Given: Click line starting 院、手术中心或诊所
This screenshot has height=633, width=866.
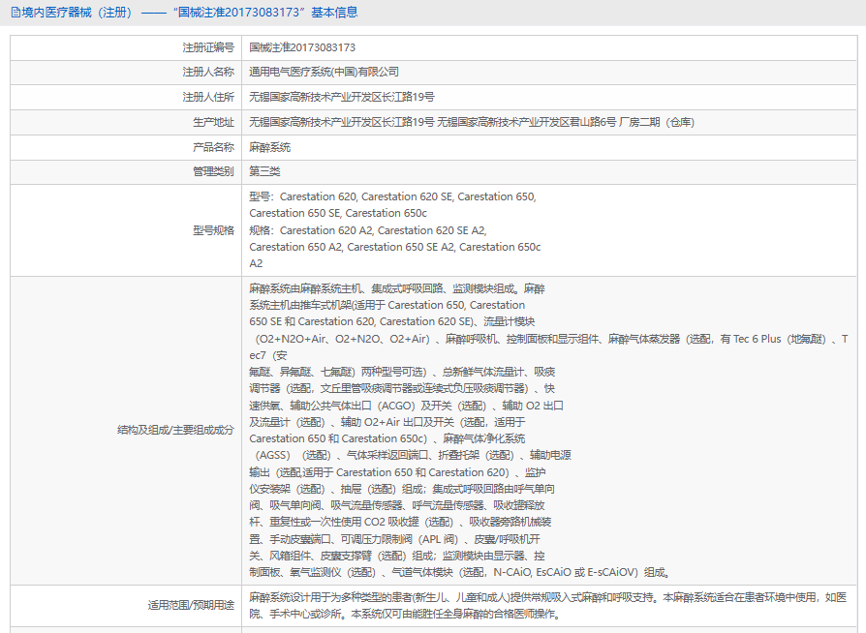Looking at the screenshot, I should [405, 614].
